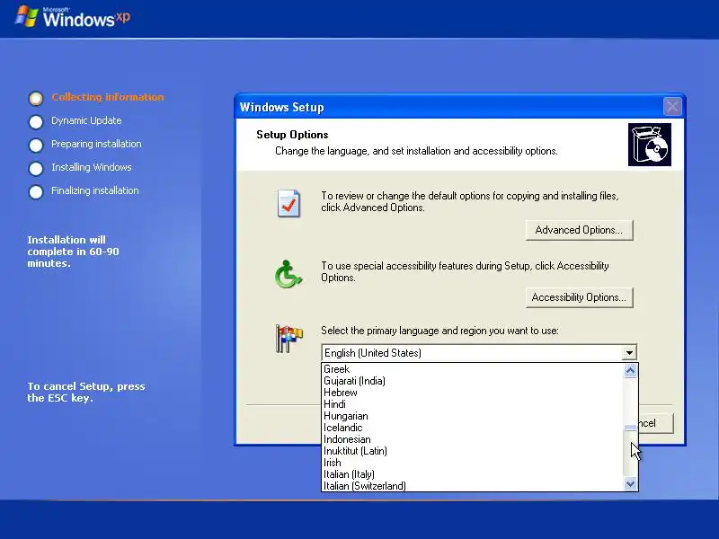Screen dimensions: 719x539
Task: Select Greek from the language list
Action: [473, 369]
